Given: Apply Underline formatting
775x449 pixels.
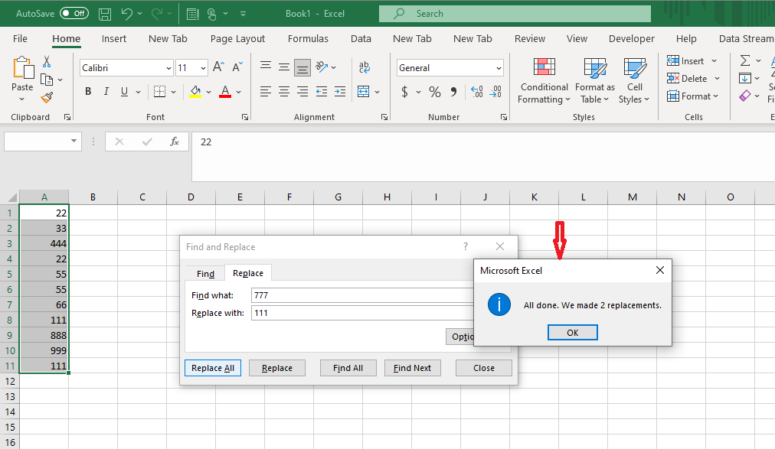Looking at the screenshot, I should coord(124,91).
